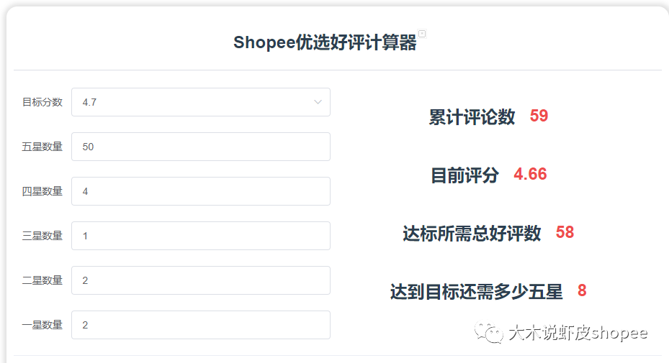This screenshot has height=363, width=669.
Task: Click the 累计评论数 value 59
Action: point(539,116)
